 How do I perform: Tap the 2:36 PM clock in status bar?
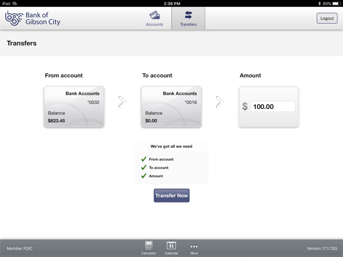[172, 4]
